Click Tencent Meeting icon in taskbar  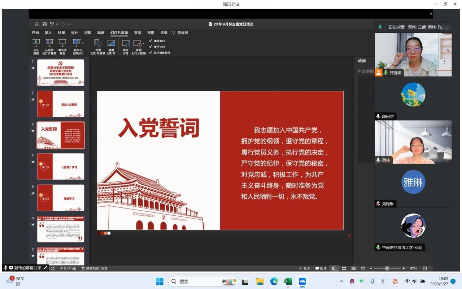click(x=302, y=281)
